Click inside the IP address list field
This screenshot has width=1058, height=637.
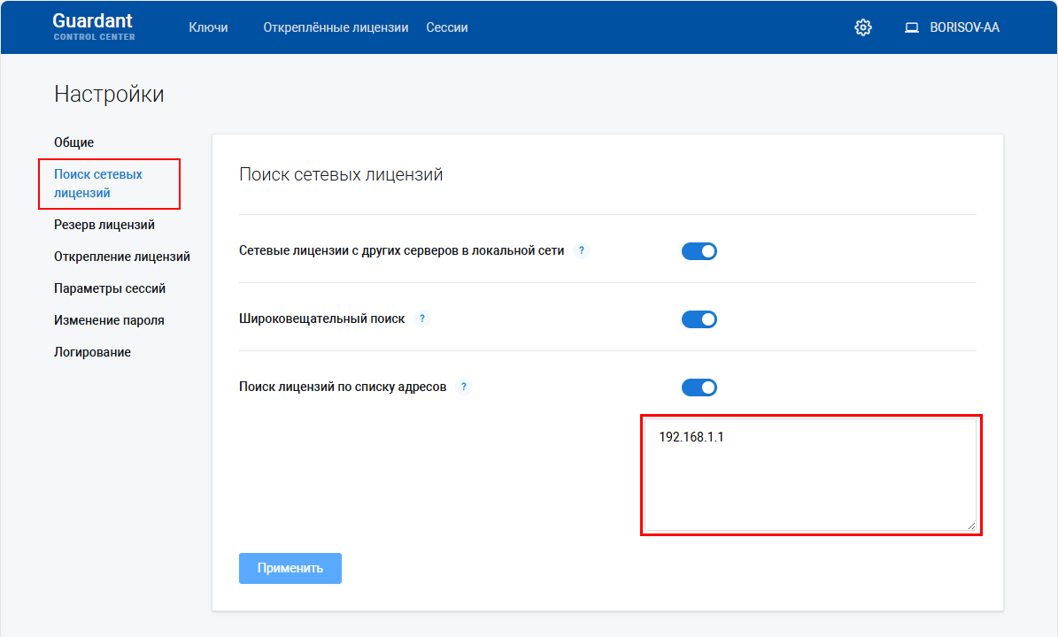point(810,473)
